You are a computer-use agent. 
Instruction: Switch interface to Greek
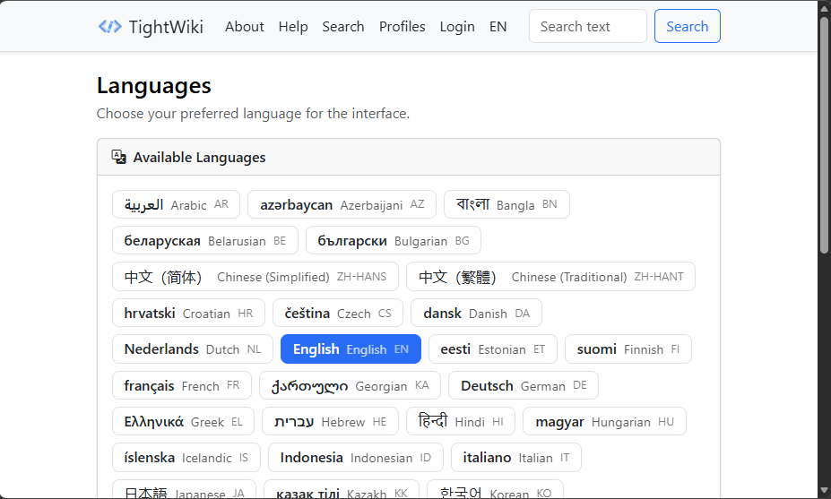(x=184, y=421)
